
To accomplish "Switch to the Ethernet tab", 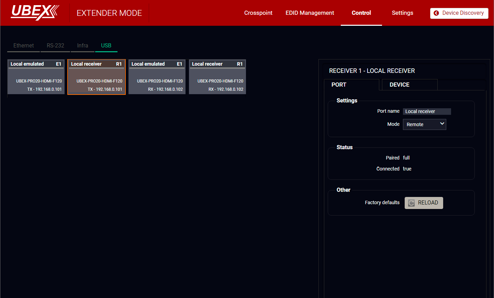I will [x=23, y=45].
